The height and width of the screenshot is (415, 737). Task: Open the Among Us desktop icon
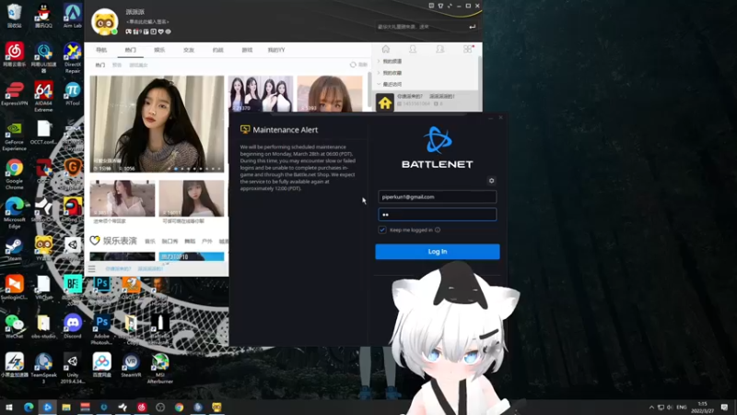click(x=73, y=210)
